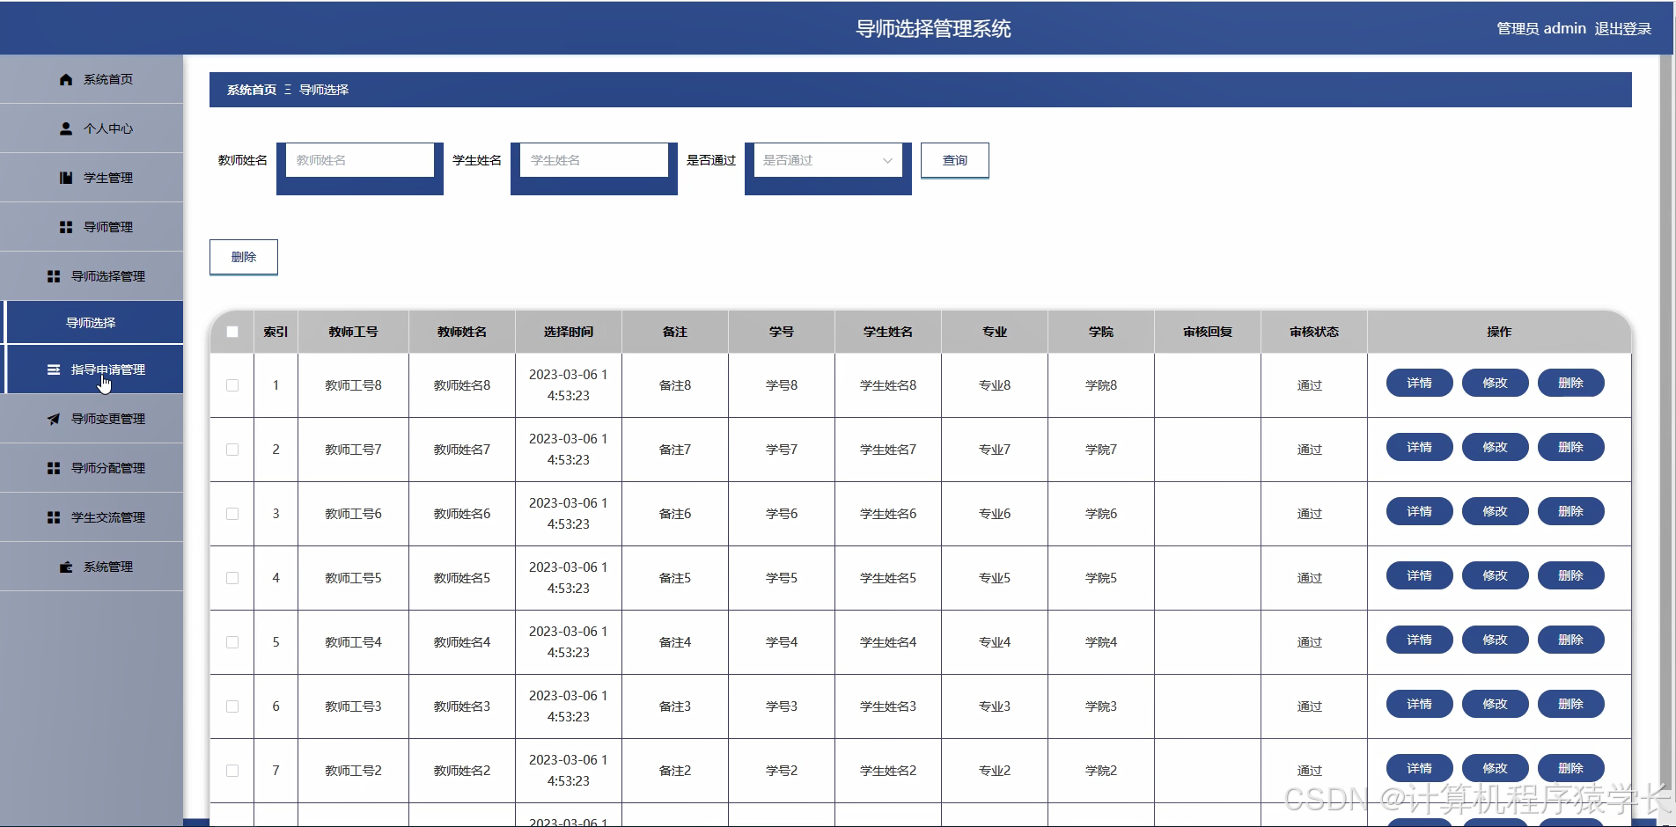This screenshot has height=827, width=1676.
Task: Click 修改 for row 教师姓名4
Action: (1495, 640)
